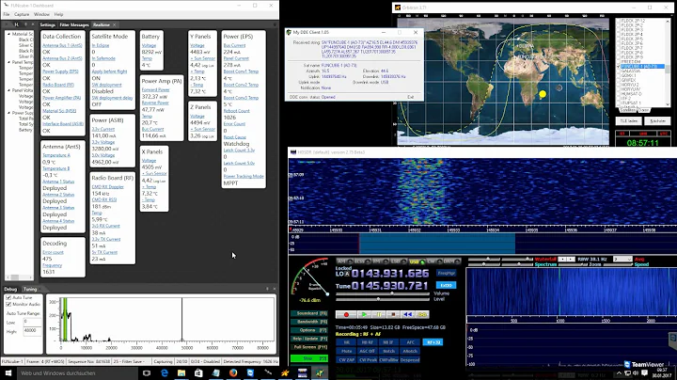Open Edge from the taskbar
Screen dimensions: 677x380
164,373
